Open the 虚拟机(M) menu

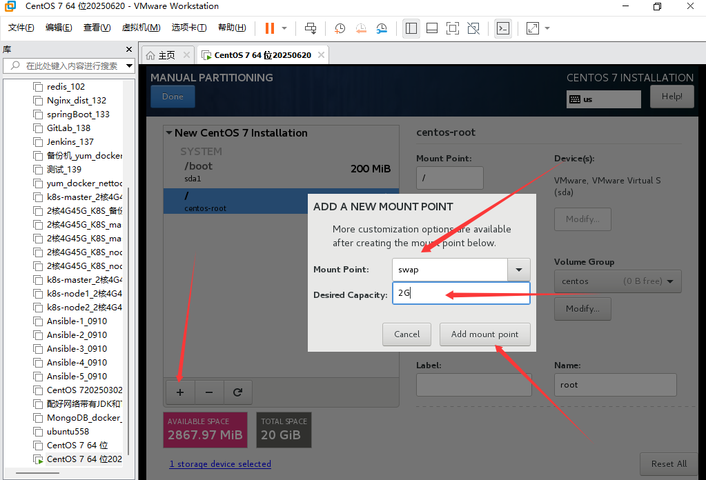[x=141, y=28]
